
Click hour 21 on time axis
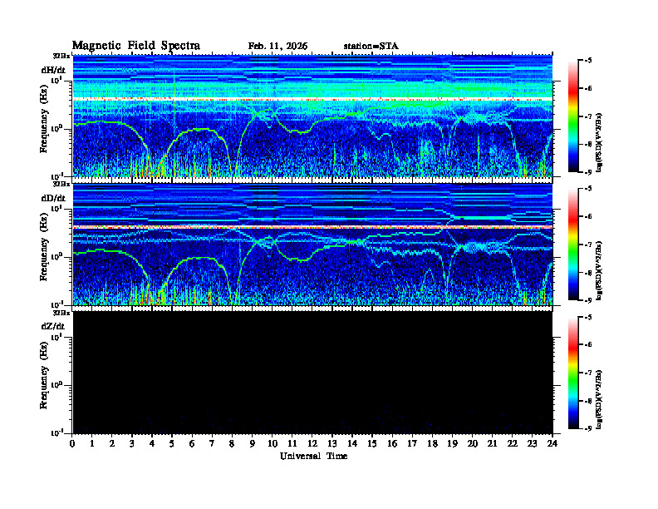coord(492,443)
